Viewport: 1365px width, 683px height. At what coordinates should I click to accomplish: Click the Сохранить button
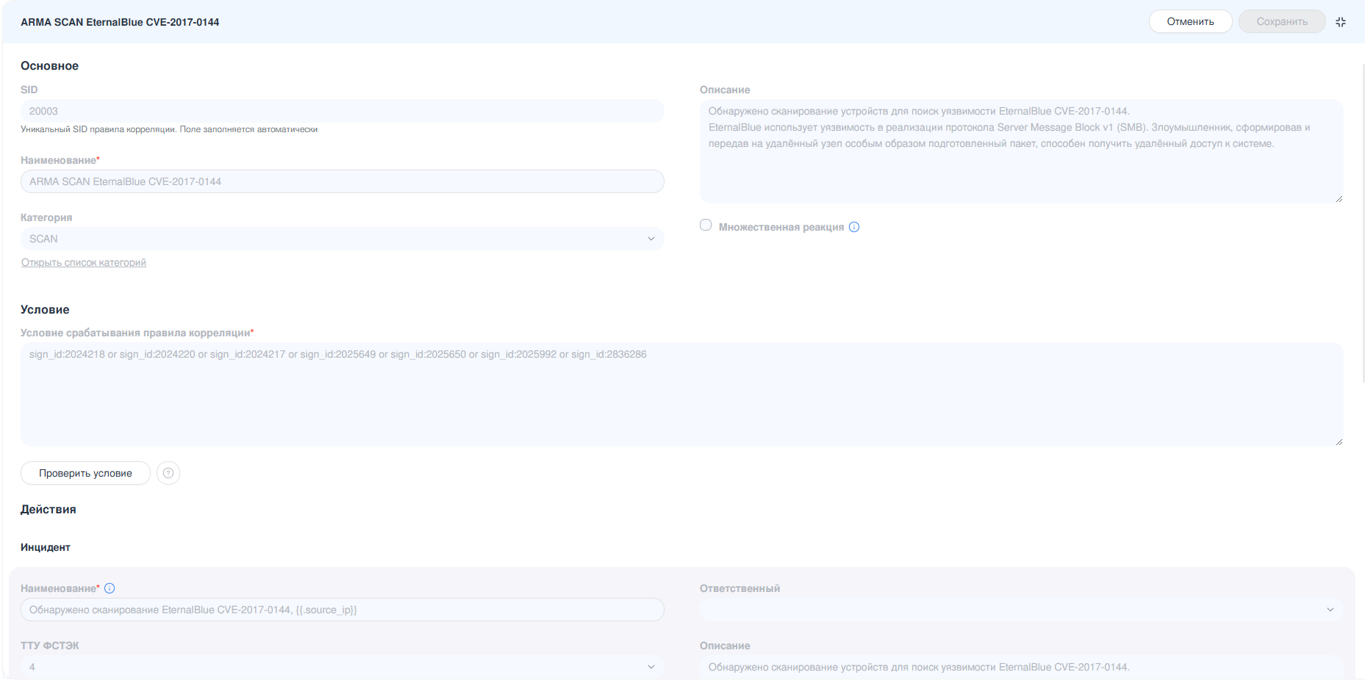[1281, 21]
